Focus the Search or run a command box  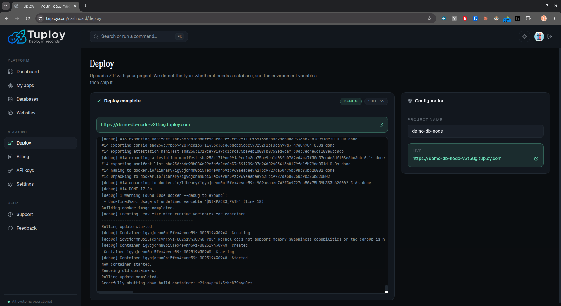[x=138, y=36]
